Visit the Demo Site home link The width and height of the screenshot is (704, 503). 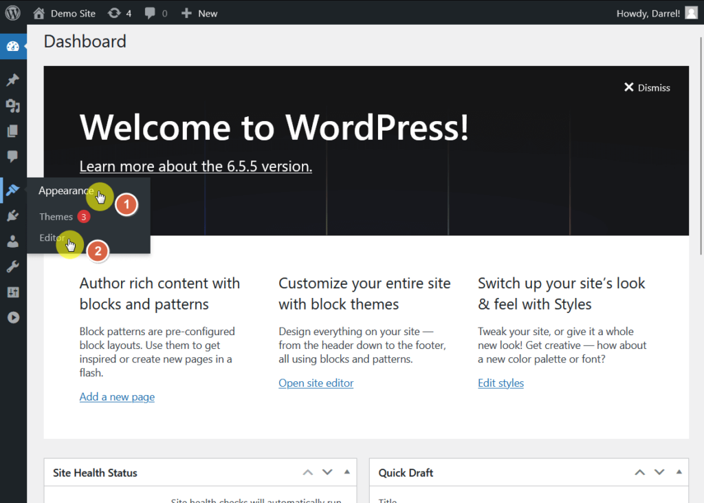click(x=64, y=14)
